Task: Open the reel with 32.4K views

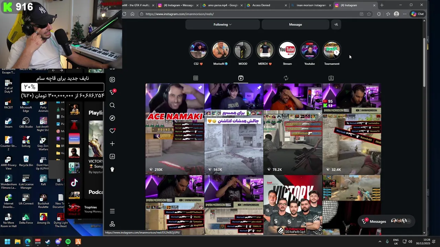Action: pyautogui.click(x=352, y=129)
